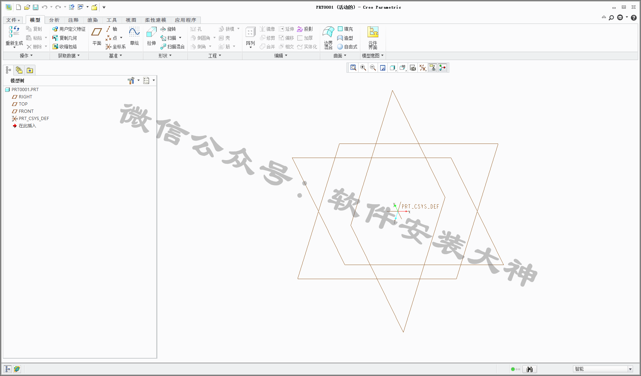Save the model with the disk icon
The width and height of the screenshot is (641, 376).
(35, 7)
